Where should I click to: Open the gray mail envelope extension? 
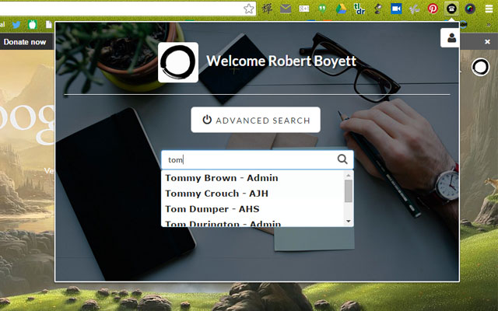[x=286, y=9]
